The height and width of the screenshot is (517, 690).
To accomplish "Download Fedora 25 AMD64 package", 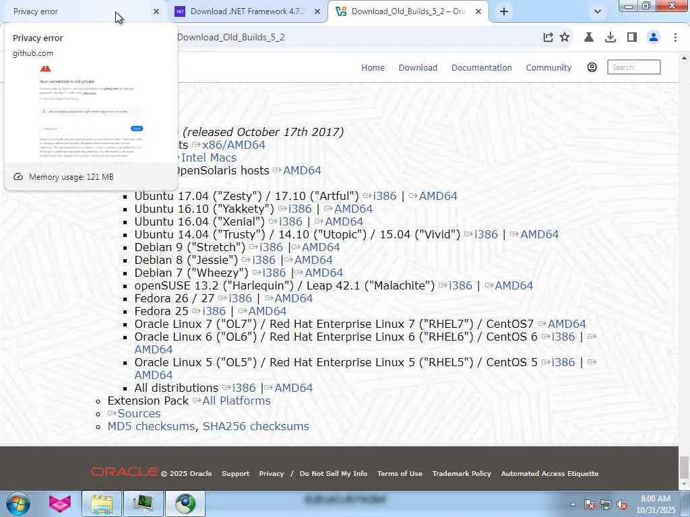I will (x=267, y=311).
